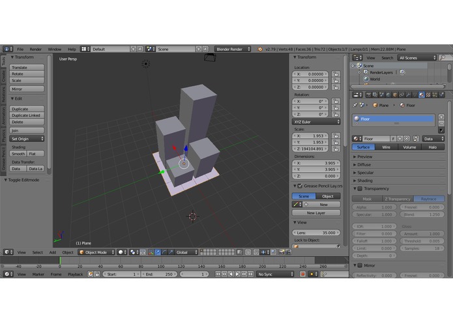Screen dimensions: 453x322
Task: Toggle the 3D manipulator axis widget button
Action: 151,252
